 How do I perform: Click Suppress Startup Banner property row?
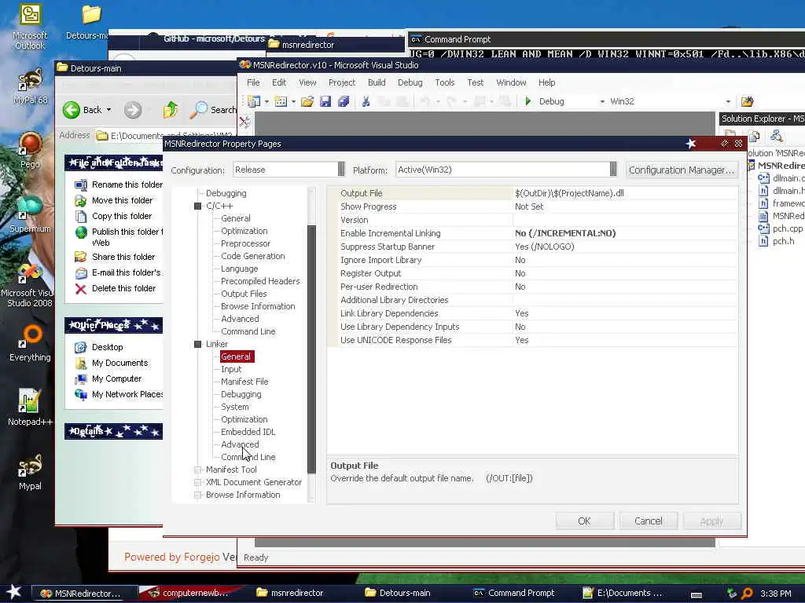coord(532,247)
